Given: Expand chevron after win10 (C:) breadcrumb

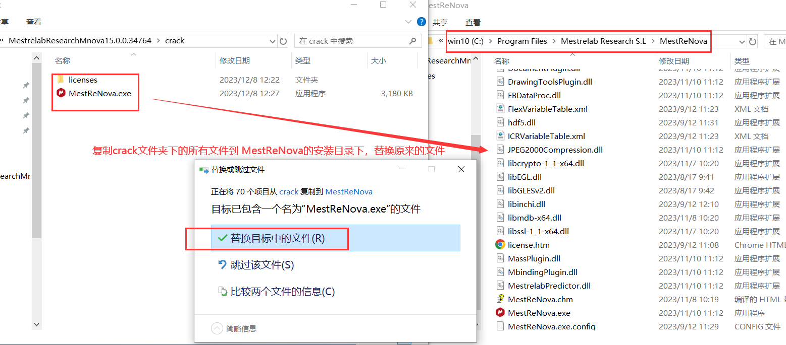Looking at the screenshot, I should 490,41.
